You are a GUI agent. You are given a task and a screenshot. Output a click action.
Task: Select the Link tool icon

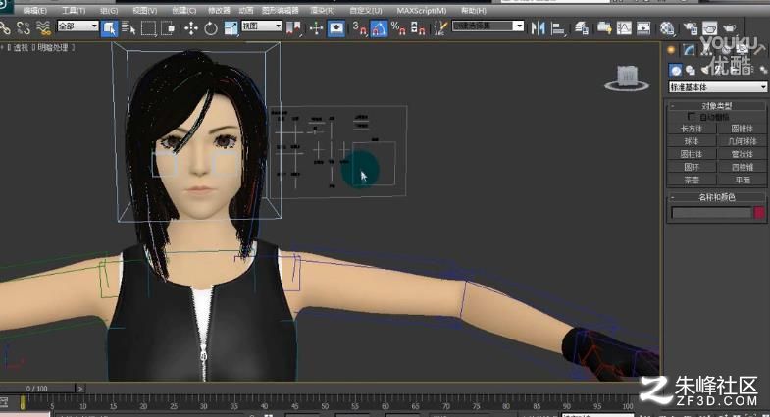click(x=5, y=28)
